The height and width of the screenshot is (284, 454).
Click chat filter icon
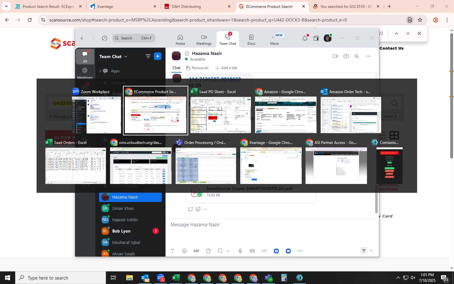pyautogui.click(x=148, y=56)
